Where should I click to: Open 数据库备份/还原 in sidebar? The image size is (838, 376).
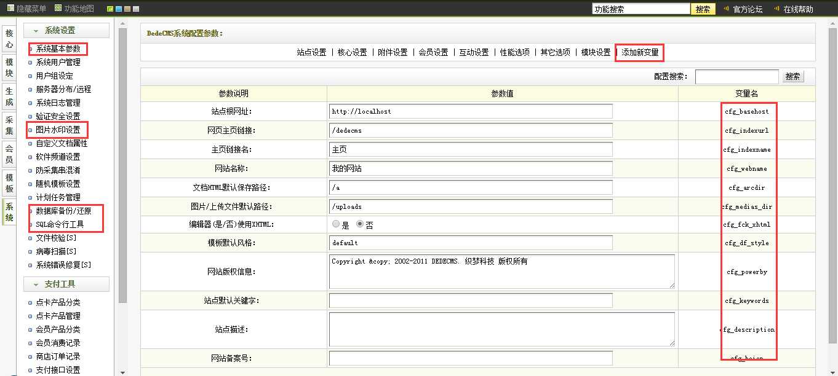(x=63, y=211)
